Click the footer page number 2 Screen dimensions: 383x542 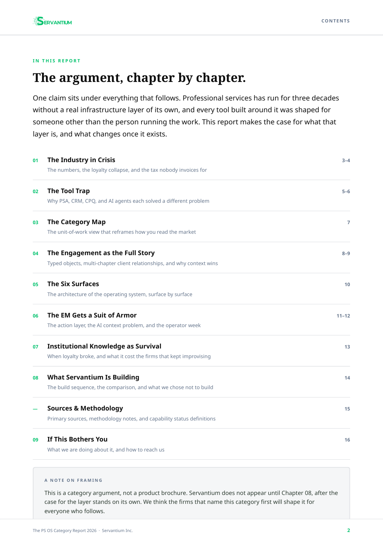coord(348,531)
